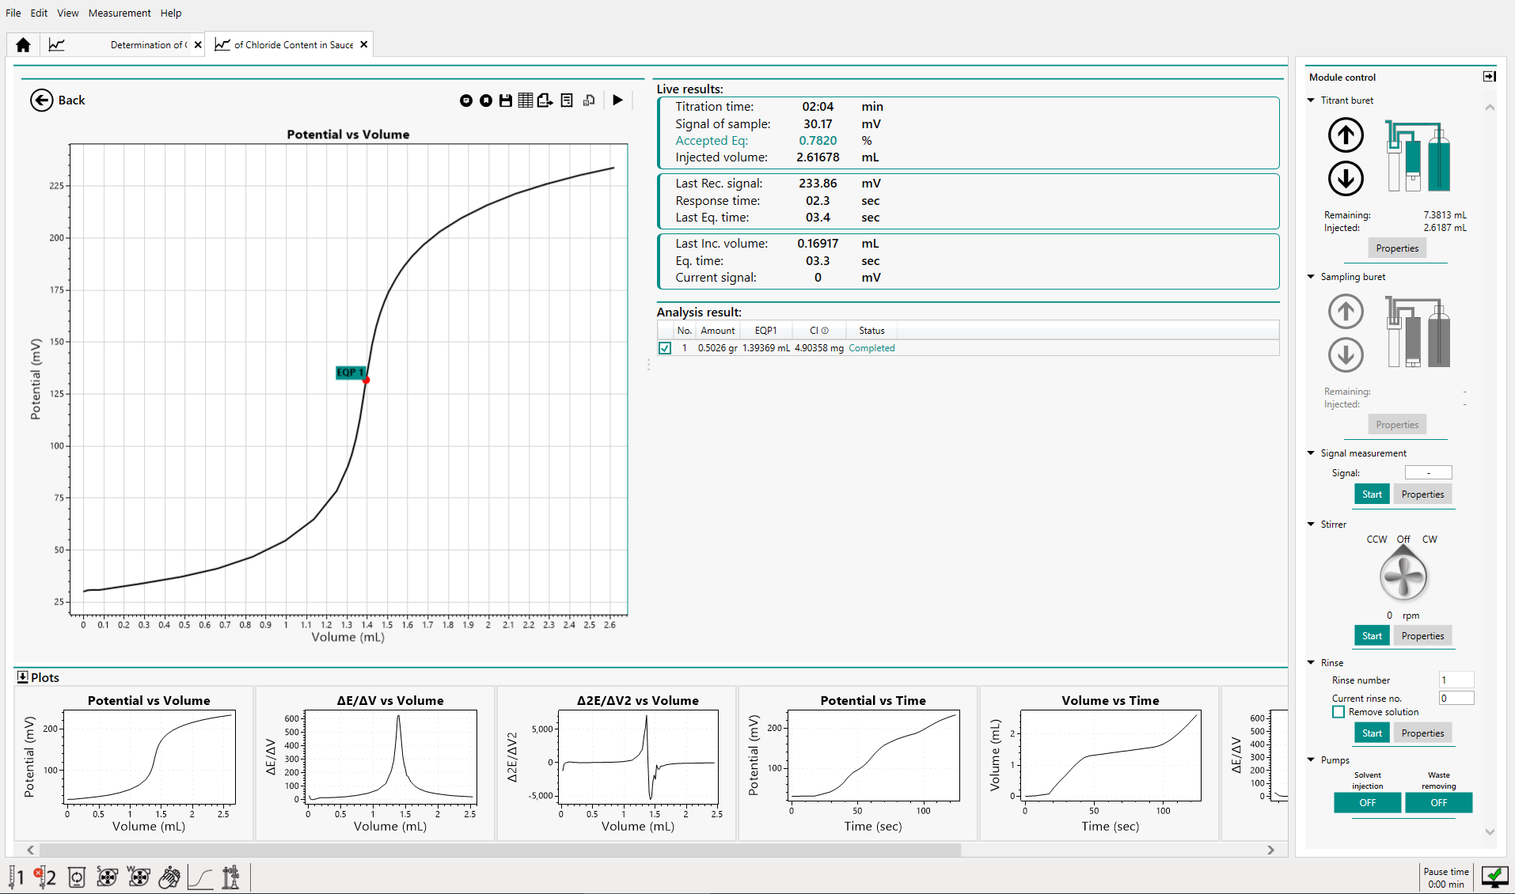The width and height of the screenshot is (1515, 894).
Task: Click the save floppy disk icon
Action: tap(505, 100)
